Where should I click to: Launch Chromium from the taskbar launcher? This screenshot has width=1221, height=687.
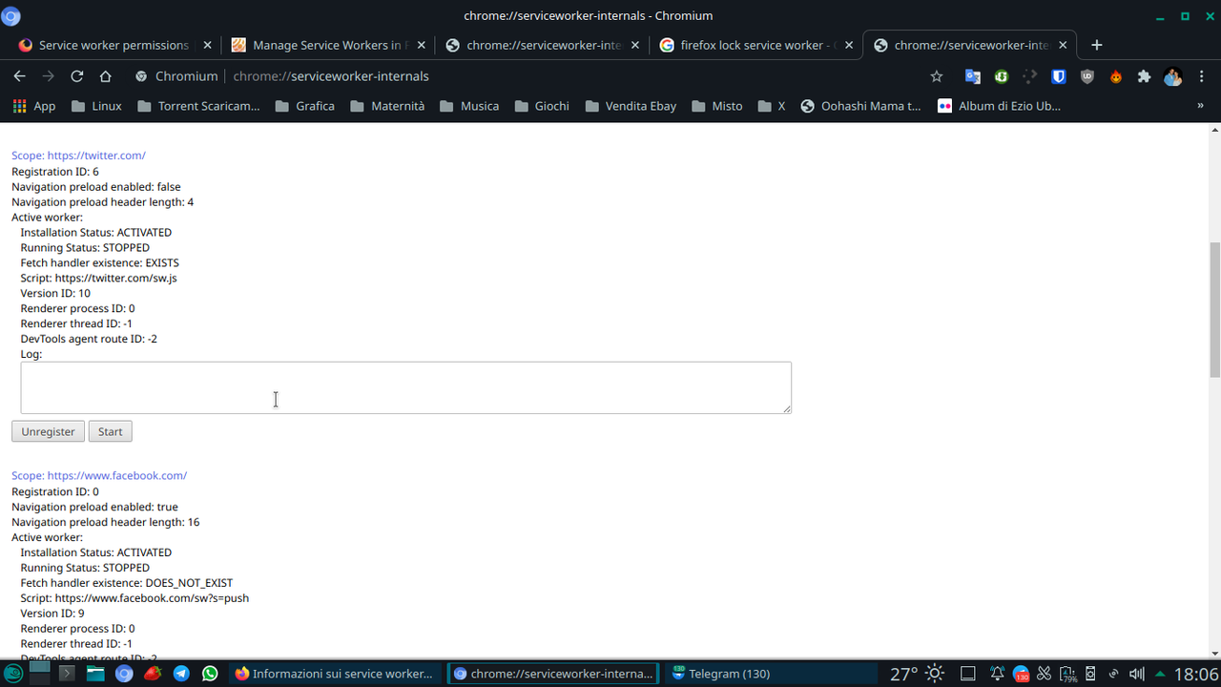pyautogui.click(x=124, y=674)
